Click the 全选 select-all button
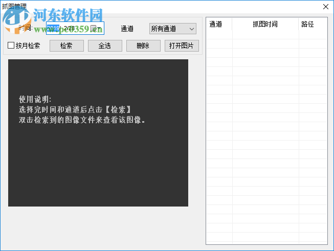 (x=105, y=45)
